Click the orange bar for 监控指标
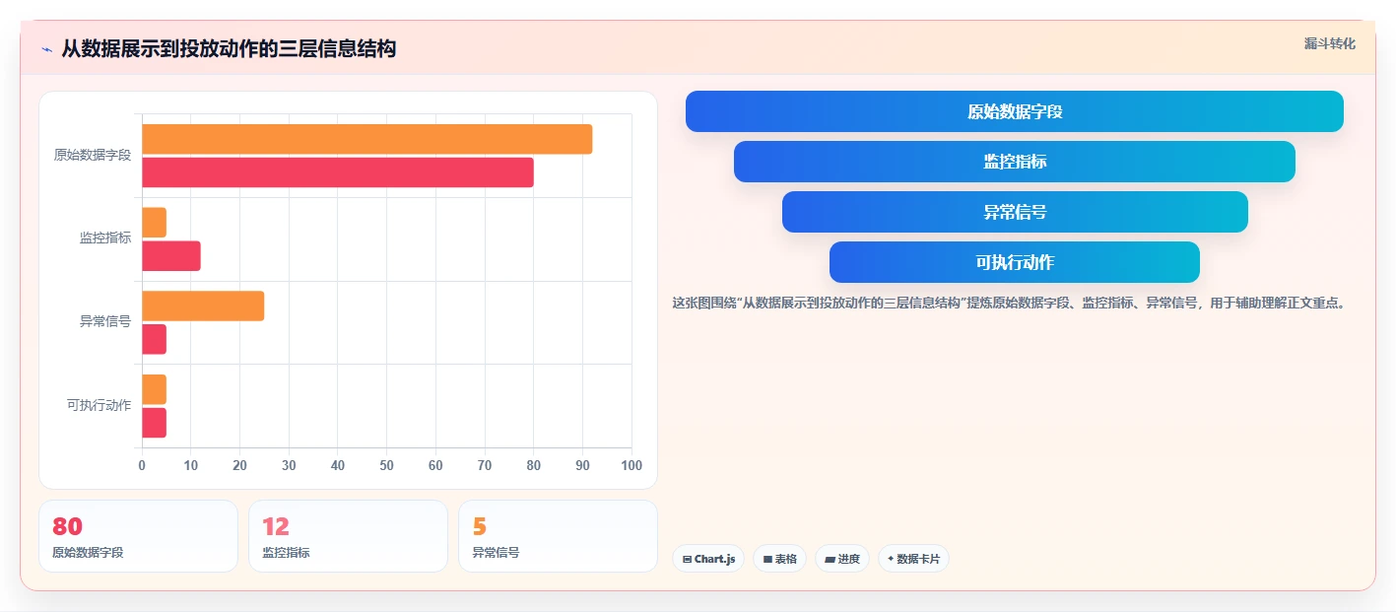1396x612 pixels. pyautogui.click(x=154, y=223)
